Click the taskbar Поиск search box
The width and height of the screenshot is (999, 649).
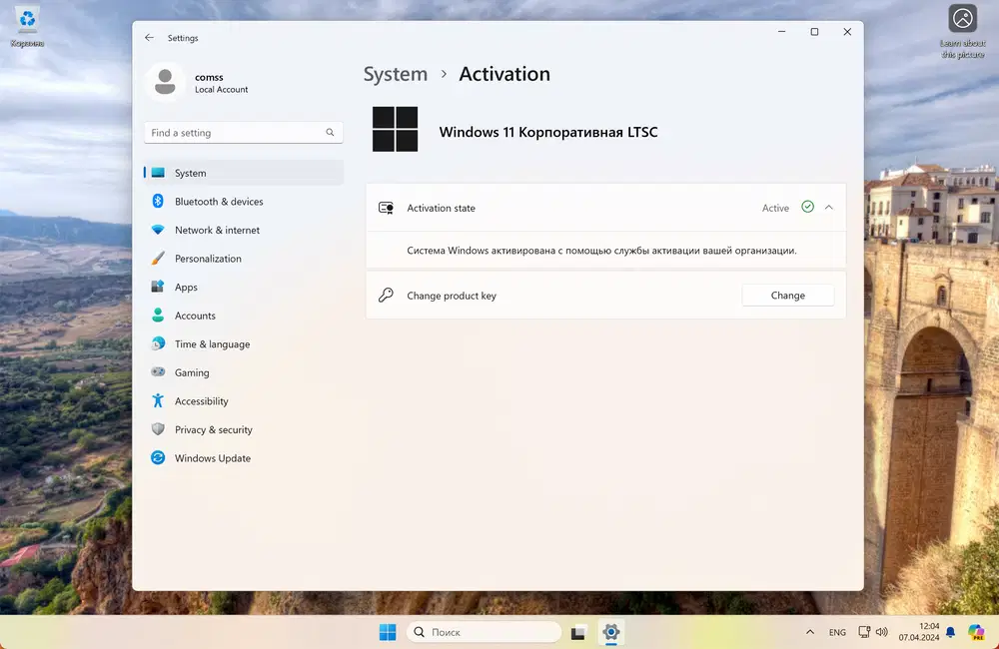point(485,632)
